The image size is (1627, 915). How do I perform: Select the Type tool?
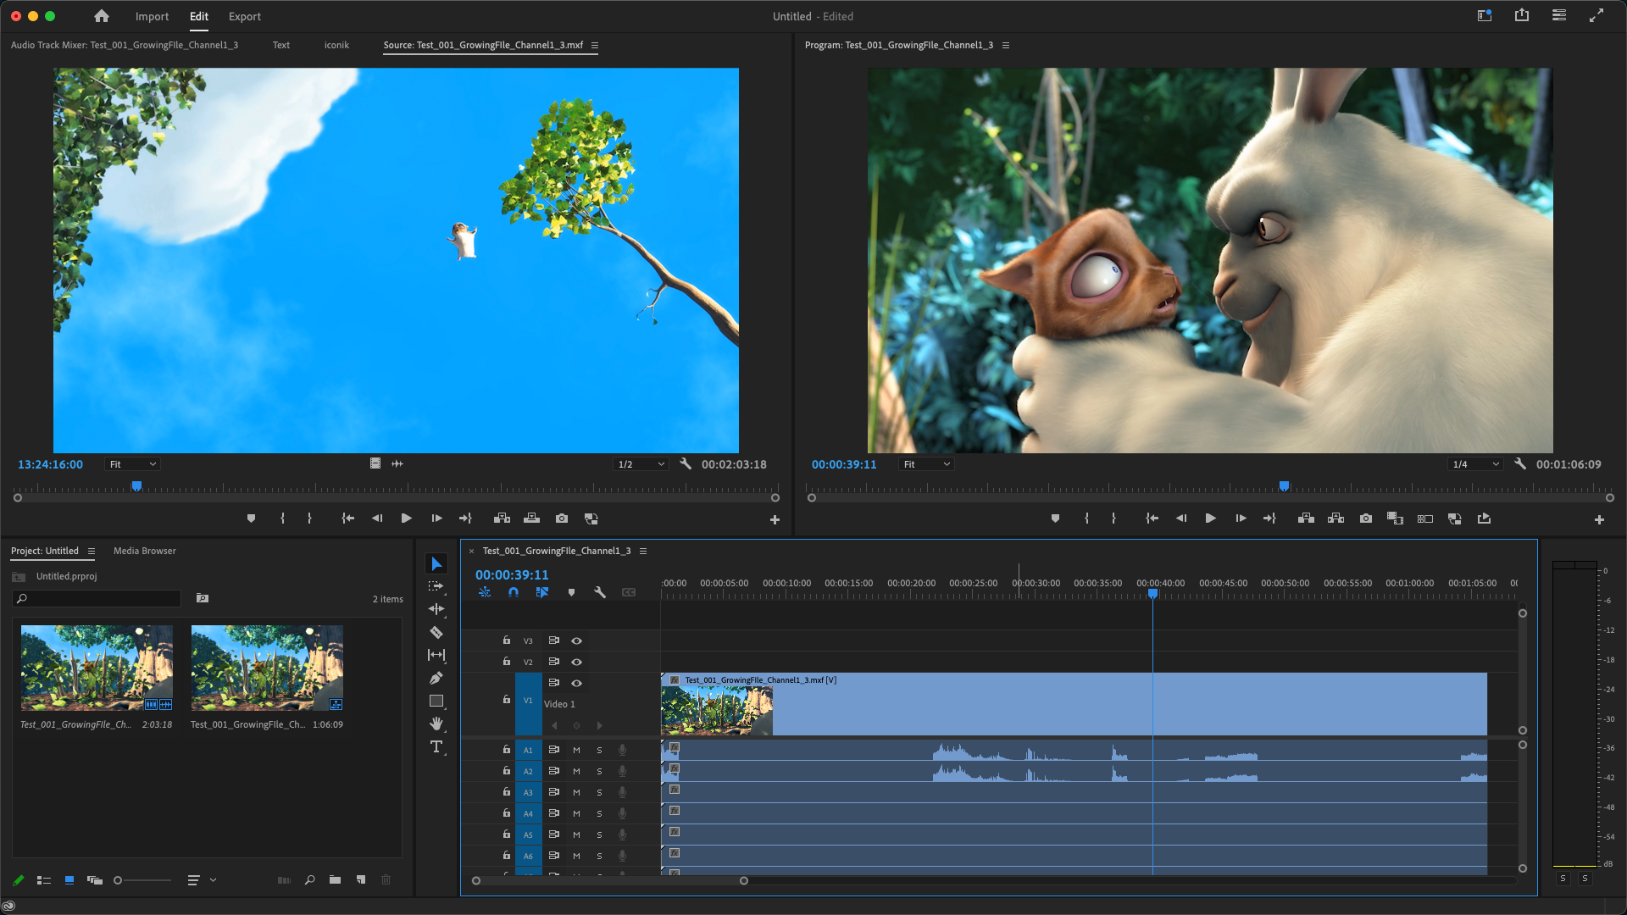[436, 746]
